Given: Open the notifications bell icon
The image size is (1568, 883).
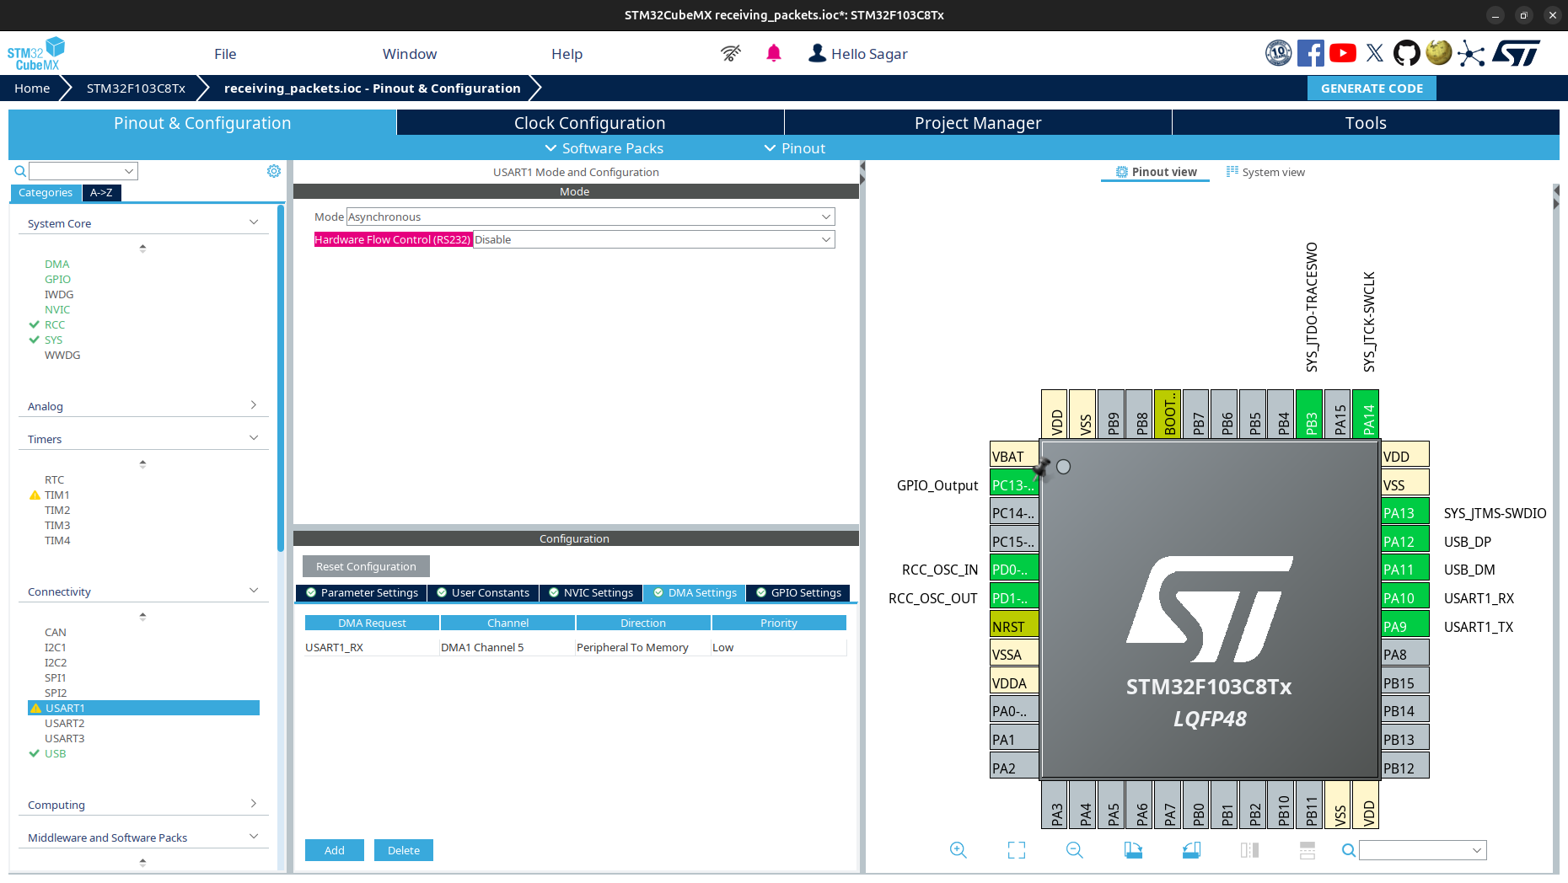Looking at the screenshot, I should pyautogui.click(x=774, y=53).
